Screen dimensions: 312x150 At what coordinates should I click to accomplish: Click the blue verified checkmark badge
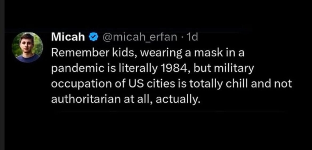coord(92,38)
